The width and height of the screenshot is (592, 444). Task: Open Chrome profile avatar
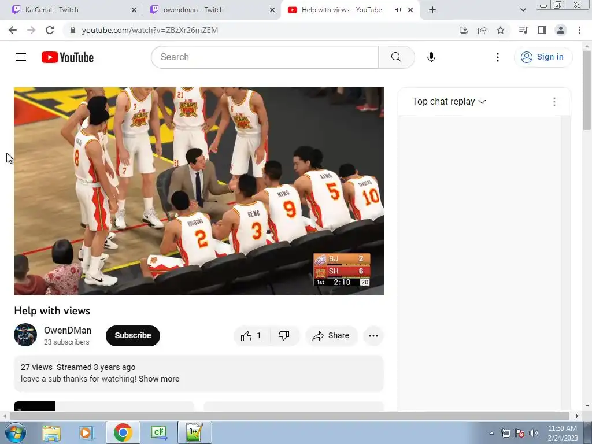[x=561, y=30]
